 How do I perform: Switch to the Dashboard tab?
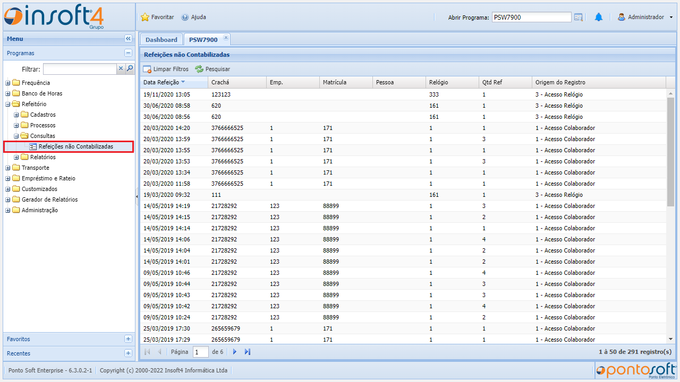coord(161,40)
